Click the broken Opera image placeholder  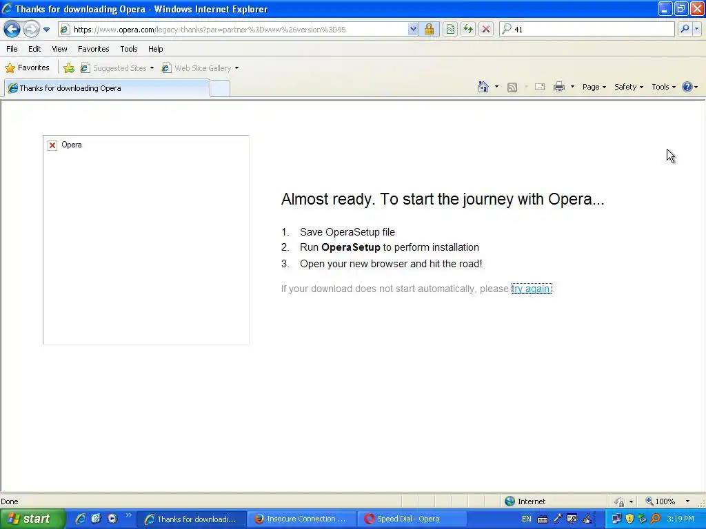coord(146,240)
